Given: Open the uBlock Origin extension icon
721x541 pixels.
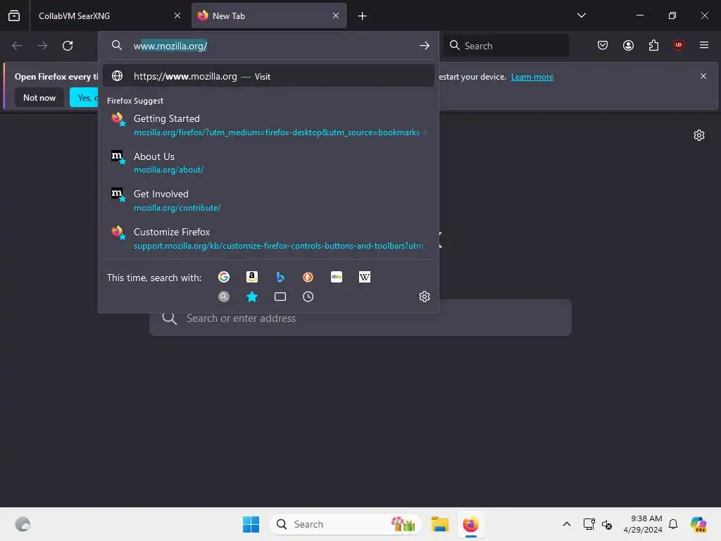Looking at the screenshot, I should (679, 45).
